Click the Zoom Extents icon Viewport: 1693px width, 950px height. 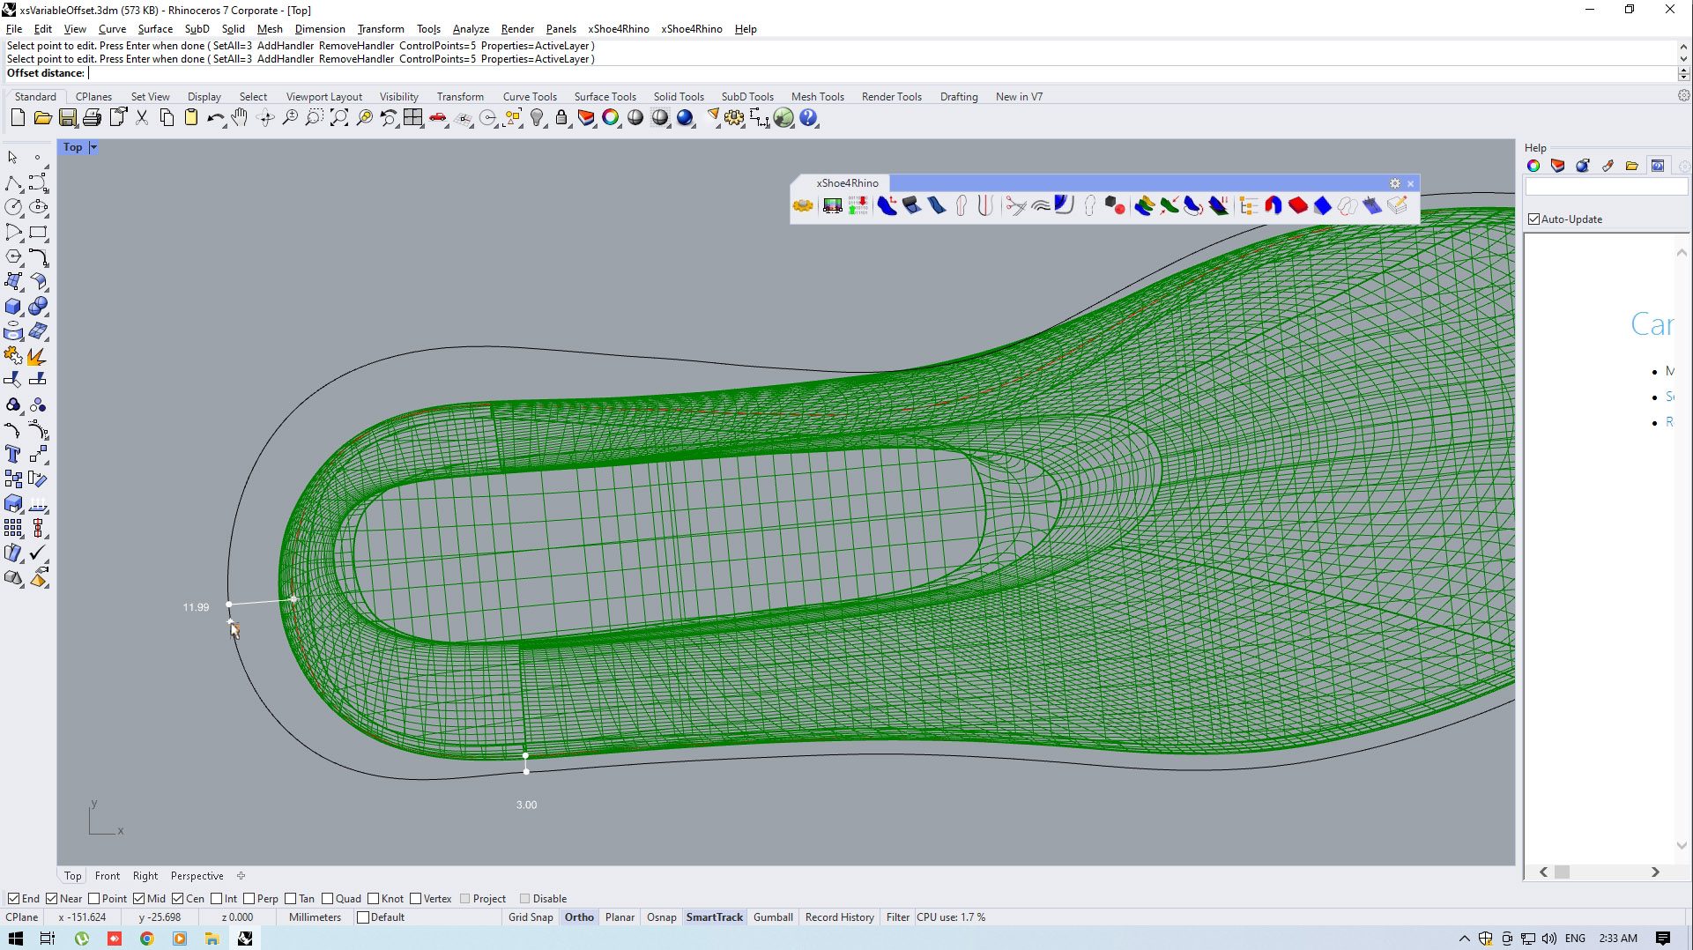[339, 118]
